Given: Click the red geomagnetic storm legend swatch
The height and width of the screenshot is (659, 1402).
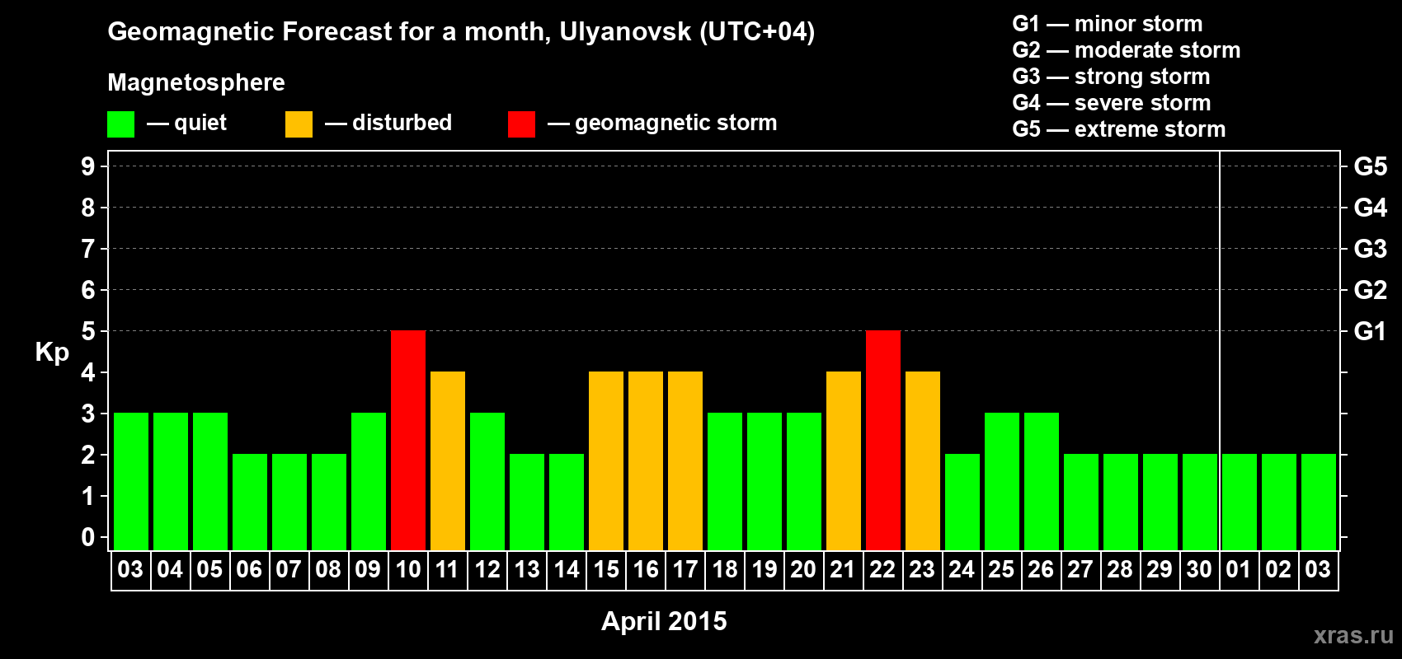Looking at the screenshot, I should [521, 124].
